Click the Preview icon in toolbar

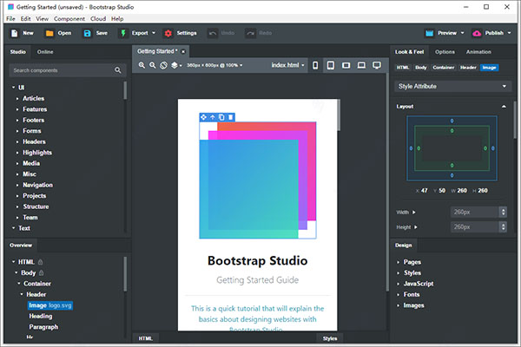[429, 33]
